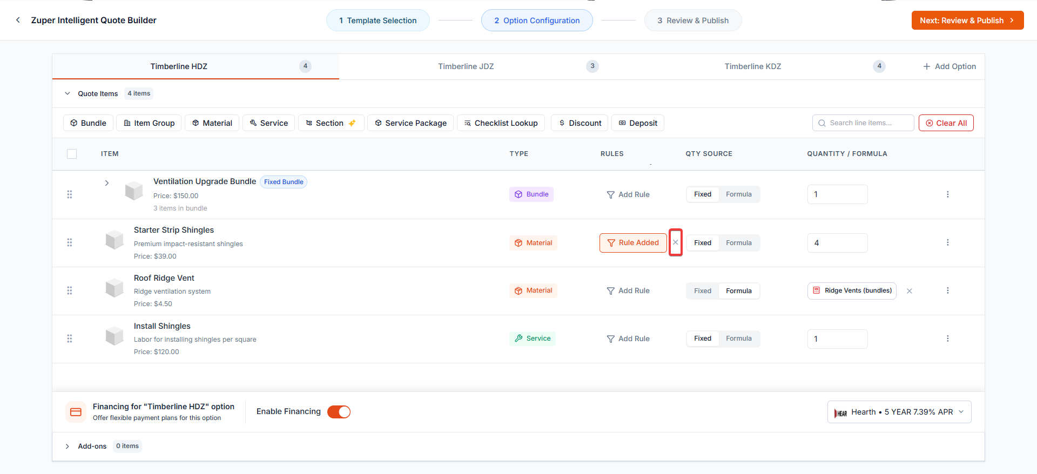Switch Starter Strip Shingles to Formula quantity
This screenshot has height=474, width=1037.
coord(739,243)
